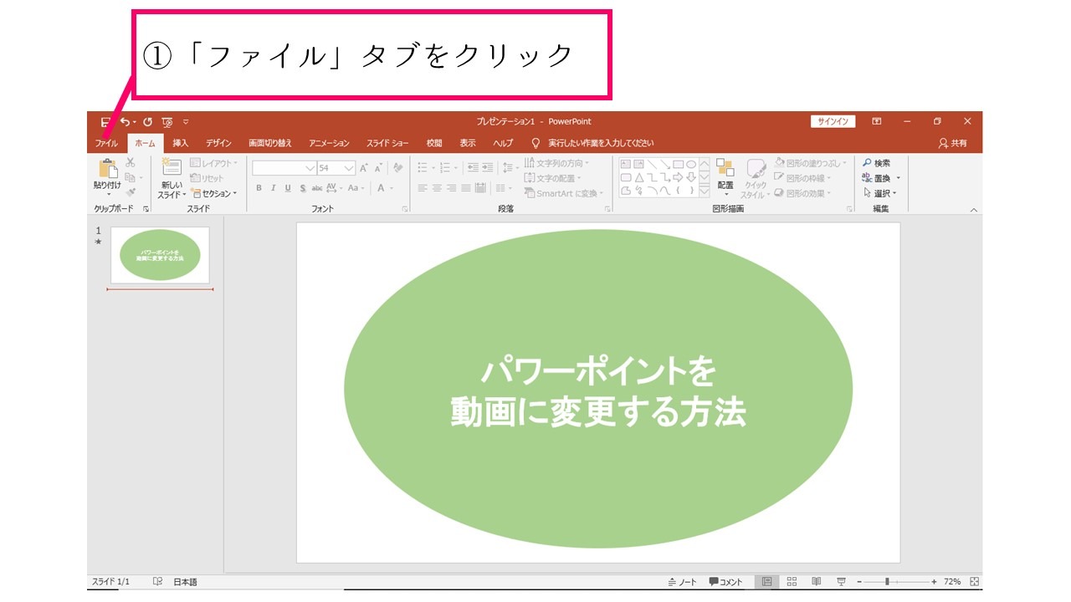
Task: Open 文字の配置 (Align Text) dropdown
Action: point(554,178)
